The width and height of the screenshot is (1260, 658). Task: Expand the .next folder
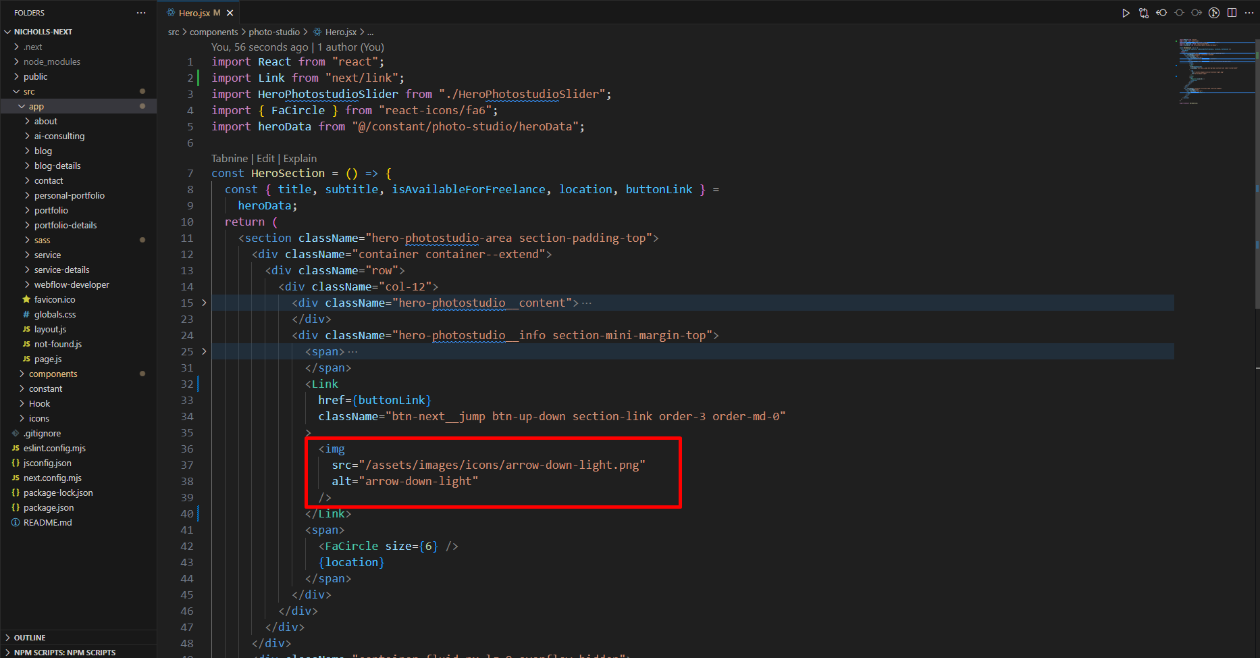[32, 47]
